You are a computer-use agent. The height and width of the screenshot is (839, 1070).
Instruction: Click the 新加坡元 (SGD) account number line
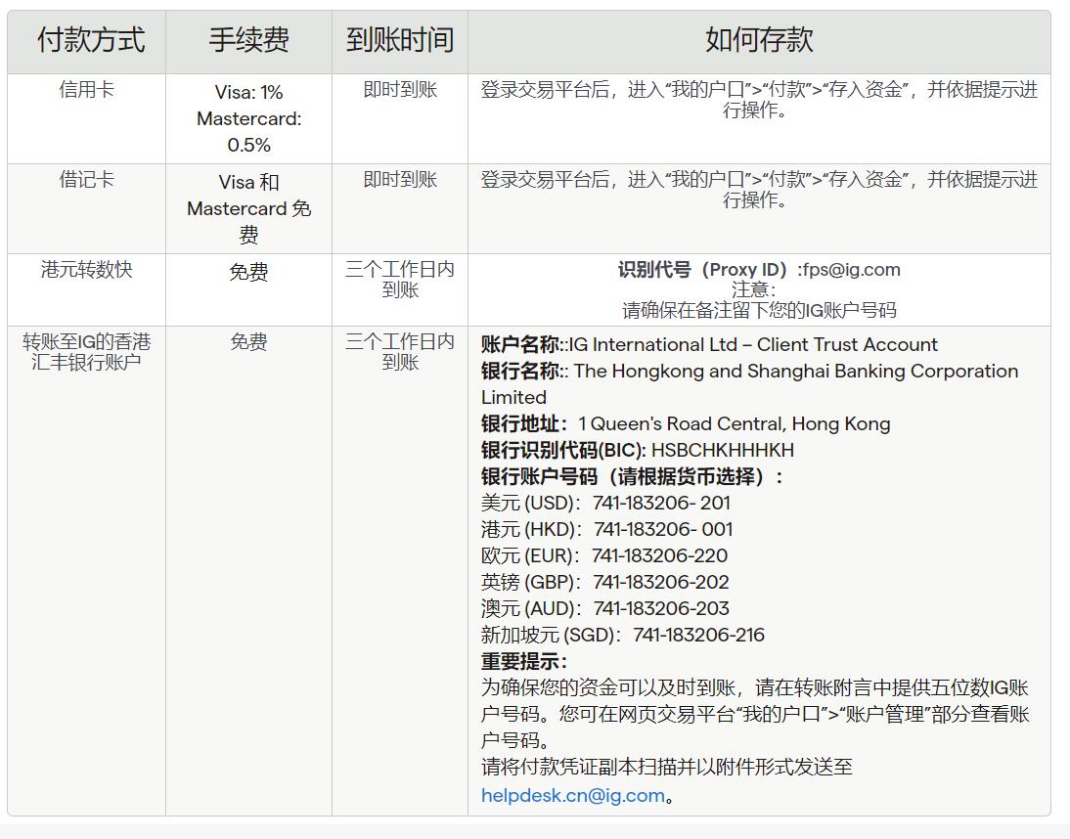623,635
